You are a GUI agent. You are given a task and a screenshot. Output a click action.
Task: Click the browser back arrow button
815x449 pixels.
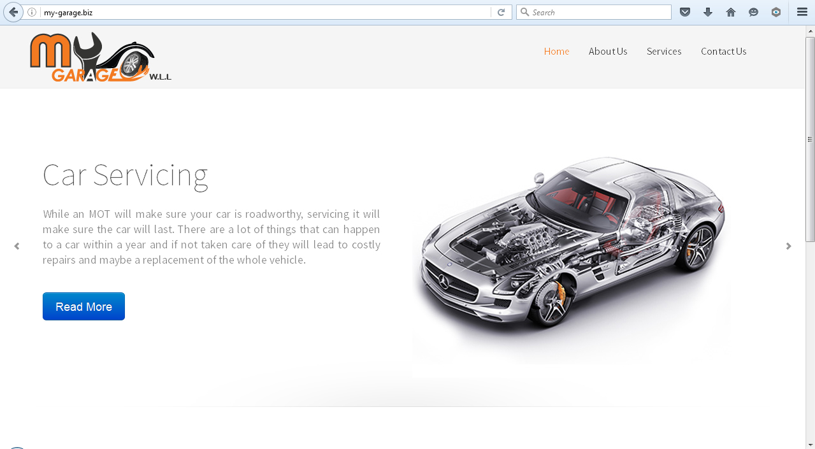coord(13,12)
